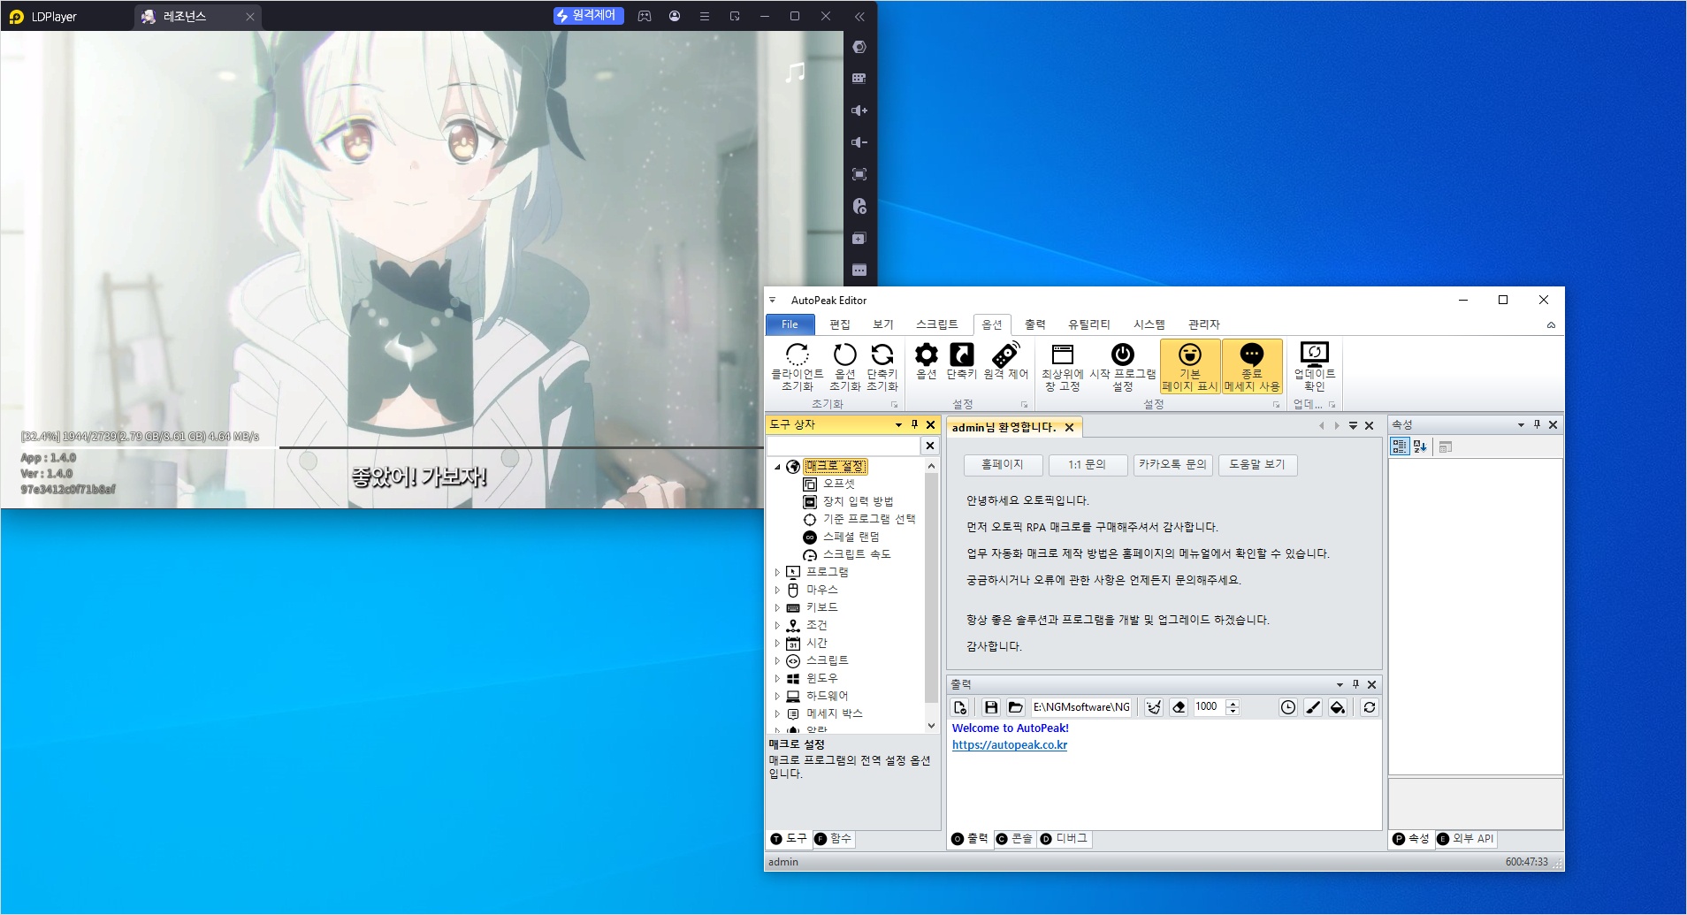1687x915 pixels.
Task: Select 스크립트 속도 tree item
Action: [x=857, y=554]
